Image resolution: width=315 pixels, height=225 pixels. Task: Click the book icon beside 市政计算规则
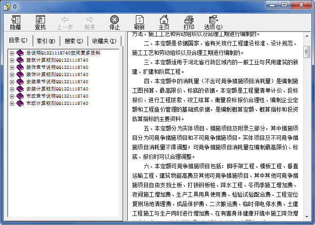[20, 103]
